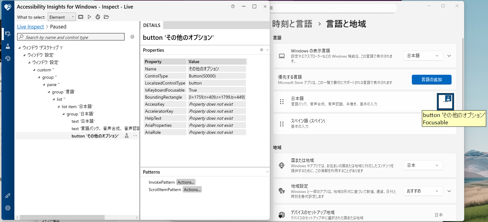Select the list '' tree item
The height and width of the screenshot is (222, 488).
pos(61,99)
